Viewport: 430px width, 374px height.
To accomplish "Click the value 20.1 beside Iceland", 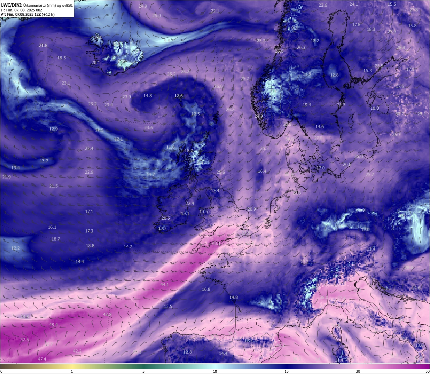I will (96, 63).
